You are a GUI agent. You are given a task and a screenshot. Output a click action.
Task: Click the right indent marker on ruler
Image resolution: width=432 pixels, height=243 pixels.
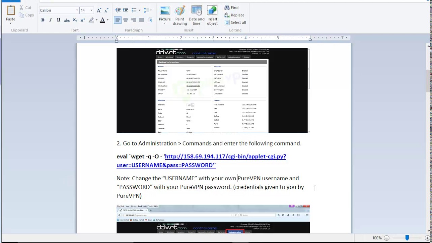coord(310,39)
